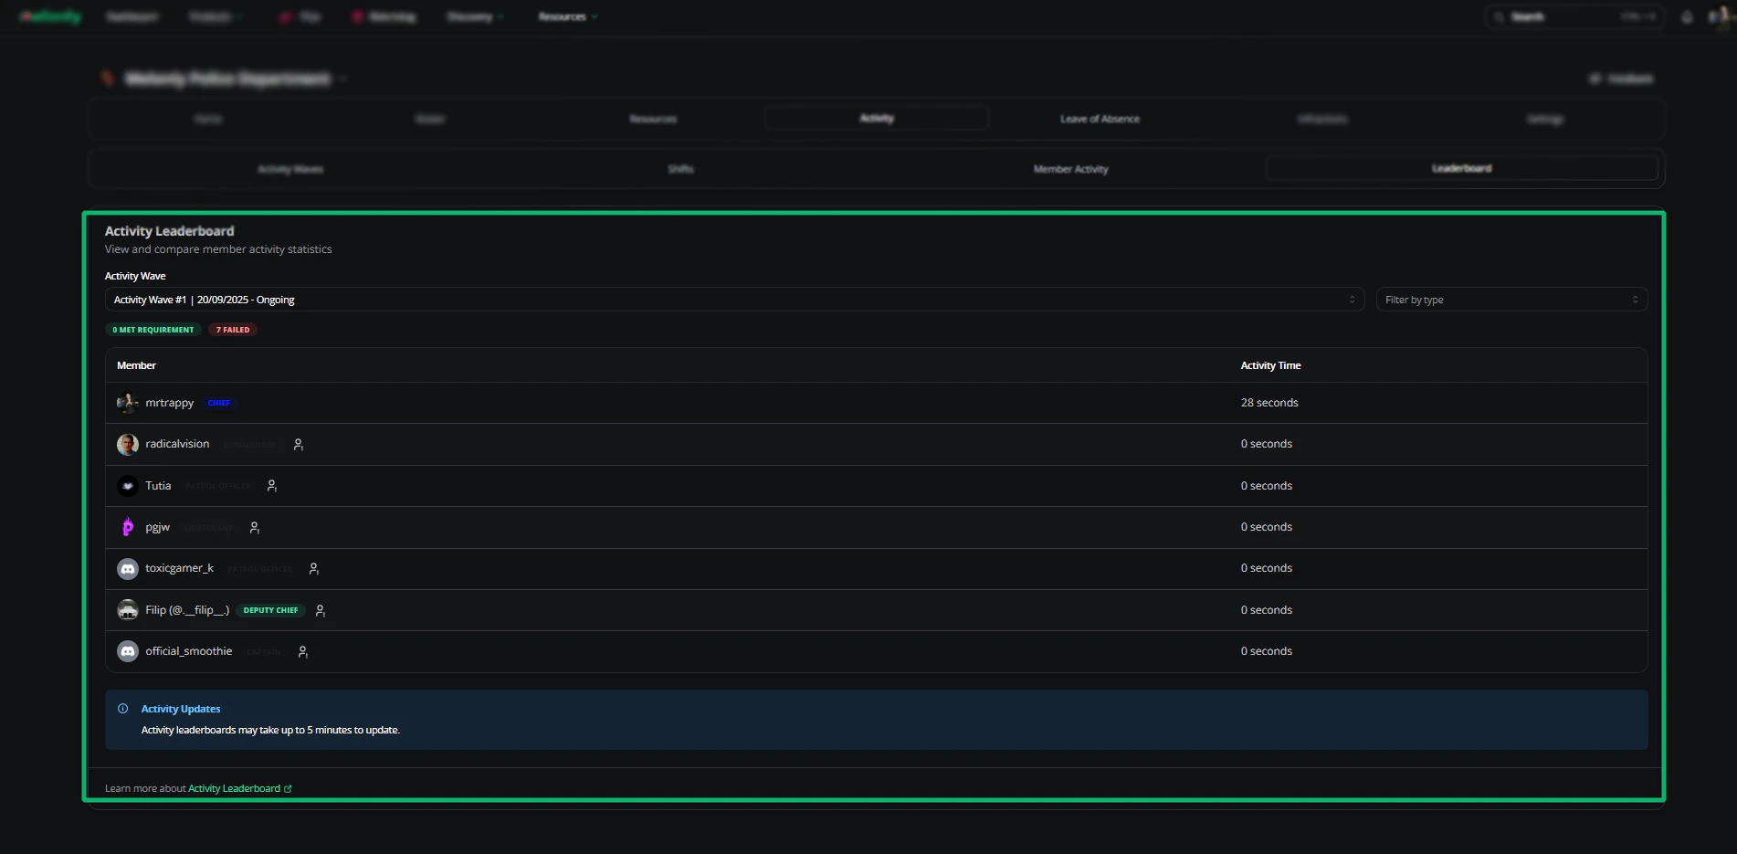Click the user icon beside official_smoothie

302,652
